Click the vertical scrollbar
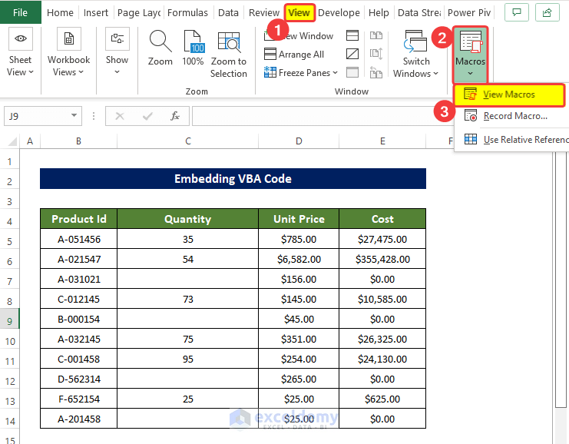The width and height of the screenshot is (569, 444). pos(561,280)
